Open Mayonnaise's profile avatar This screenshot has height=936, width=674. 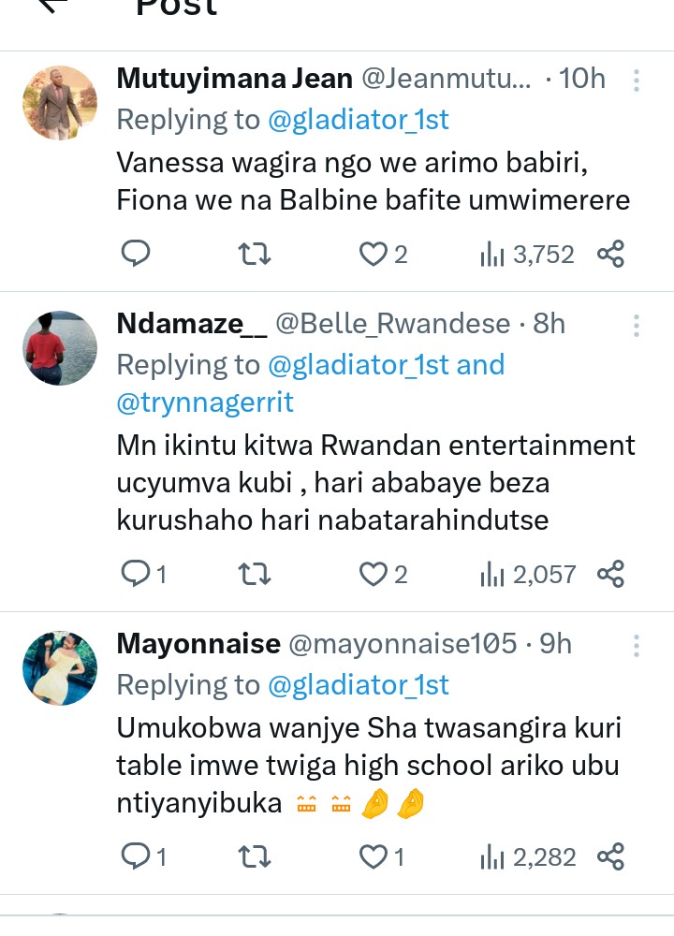(x=60, y=668)
